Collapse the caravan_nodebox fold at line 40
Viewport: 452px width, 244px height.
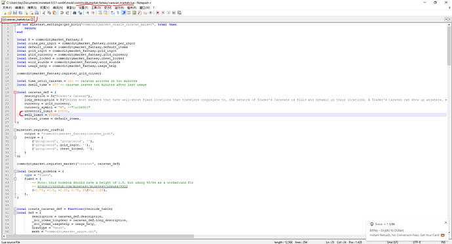click(x=15, y=171)
